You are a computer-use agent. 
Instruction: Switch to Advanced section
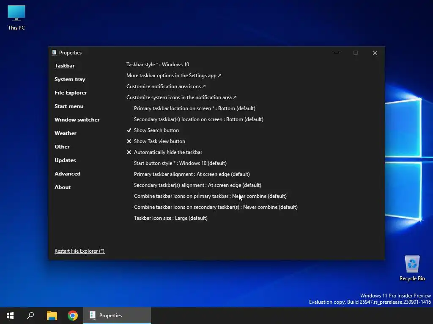[67, 174]
